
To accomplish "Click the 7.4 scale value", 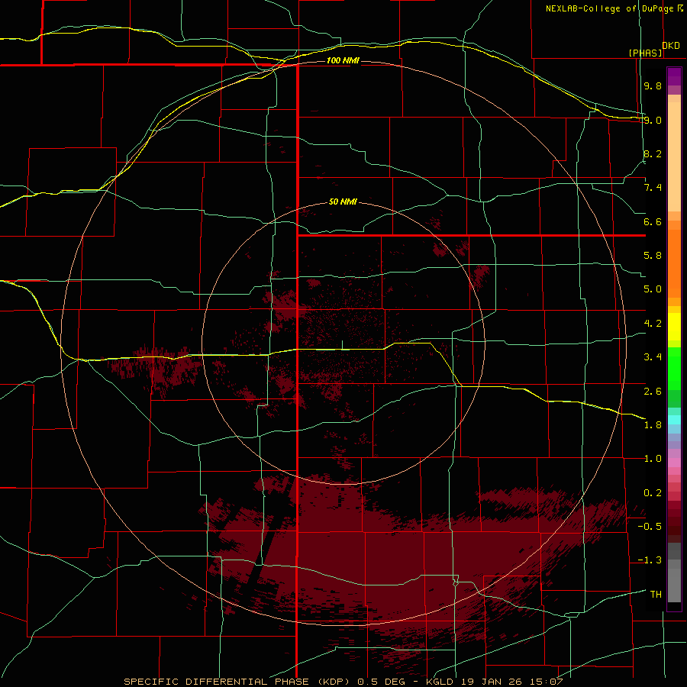I will point(653,188).
